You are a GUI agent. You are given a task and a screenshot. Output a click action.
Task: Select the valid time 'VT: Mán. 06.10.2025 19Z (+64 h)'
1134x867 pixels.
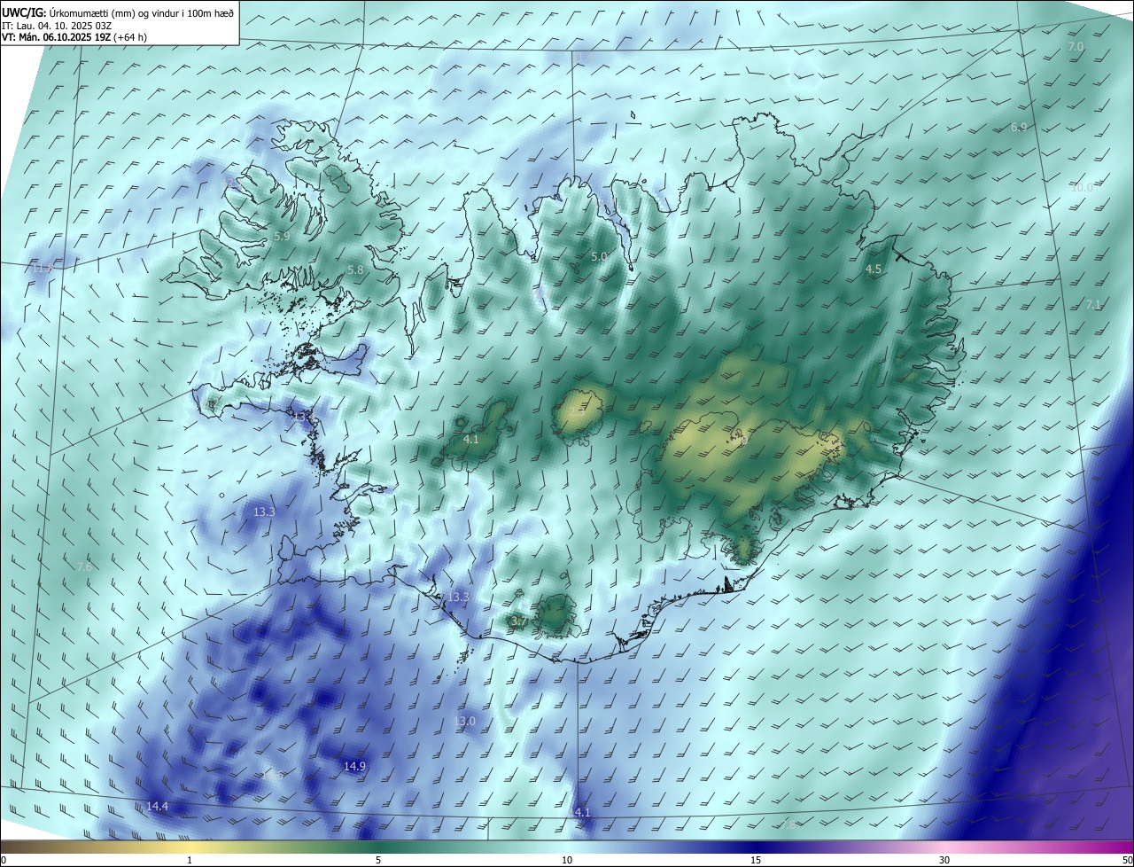point(73,37)
